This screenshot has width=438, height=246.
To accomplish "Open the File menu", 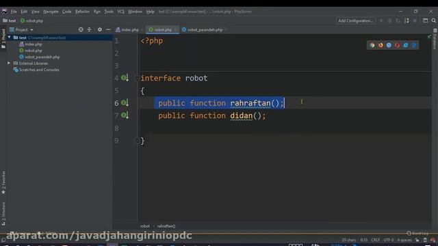I will pyautogui.click(x=14, y=12).
